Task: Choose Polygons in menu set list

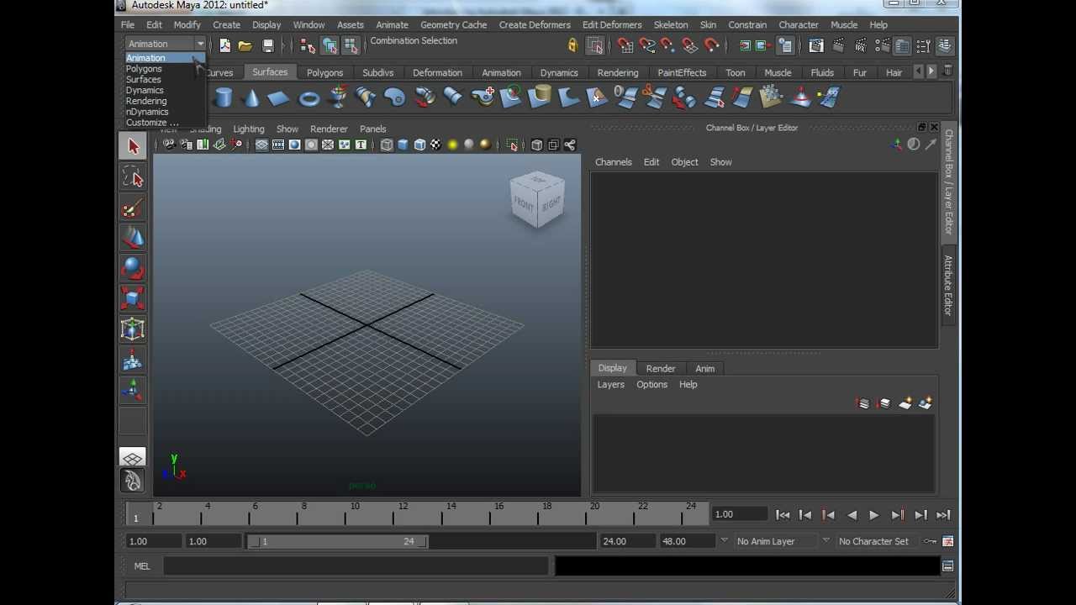Action: [x=144, y=69]
